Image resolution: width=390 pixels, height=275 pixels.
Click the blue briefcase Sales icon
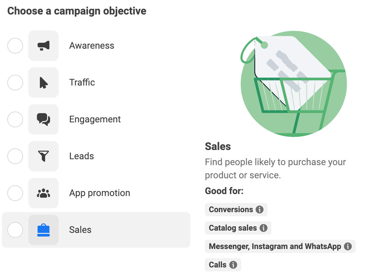coord(43,230)
